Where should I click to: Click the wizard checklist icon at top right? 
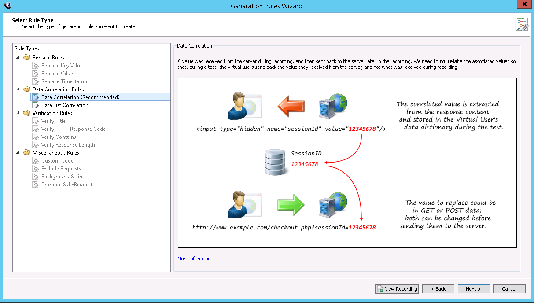tap(522, 25)
